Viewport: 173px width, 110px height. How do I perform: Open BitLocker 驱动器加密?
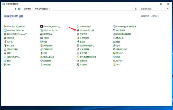(x=14, y=27)
